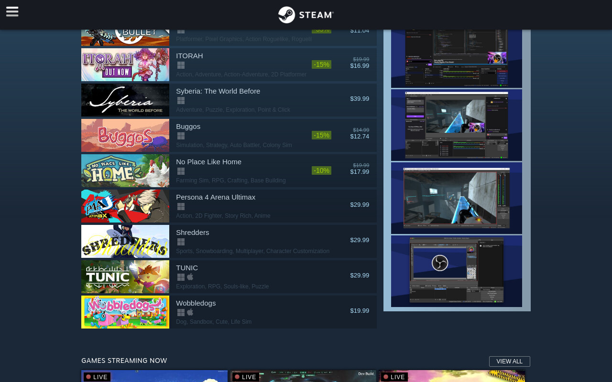Click the VIEW ALL button for streams
This screenshot has height=382, width=612.
[510, 361]
